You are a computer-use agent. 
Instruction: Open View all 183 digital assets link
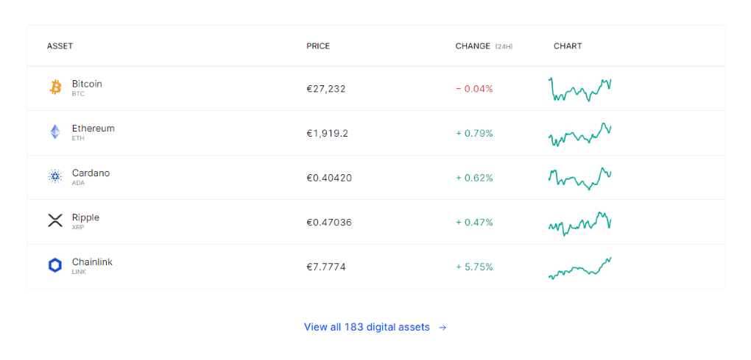tap(375, 327)
